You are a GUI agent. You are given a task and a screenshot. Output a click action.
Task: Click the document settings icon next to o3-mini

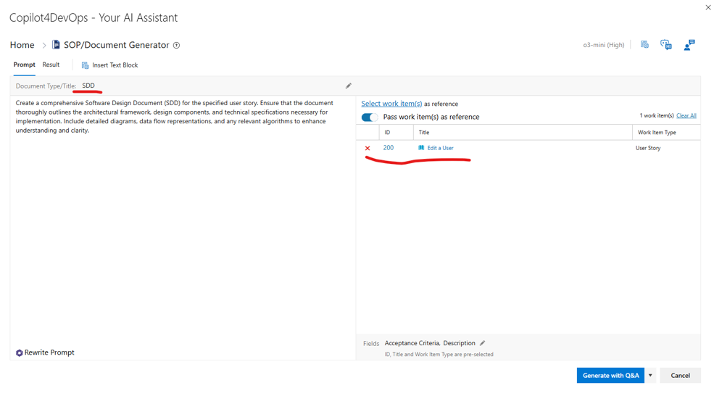[x=644, y=45]
